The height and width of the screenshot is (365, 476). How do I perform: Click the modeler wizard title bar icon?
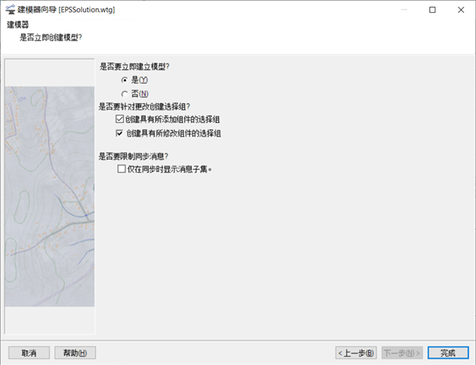[x=11, y=9]
